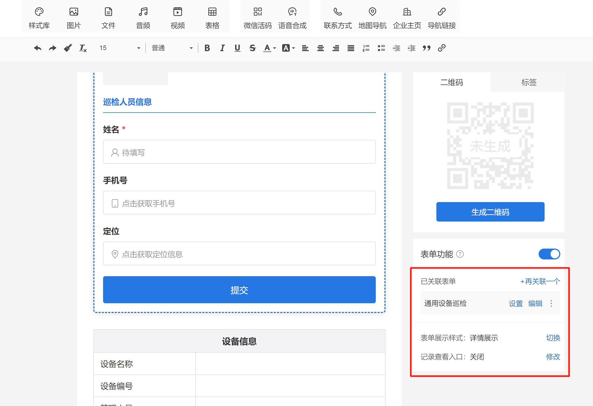Expand the font color dropdown arrow
Image resolution: width=593 pixels, height=406 pixels.
pyautogui.click(x=275, y=48)
